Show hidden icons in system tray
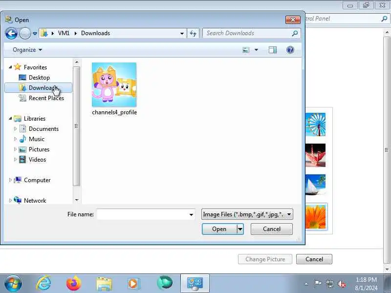Viewport: 391px width, 293px height. click(306, 284)
